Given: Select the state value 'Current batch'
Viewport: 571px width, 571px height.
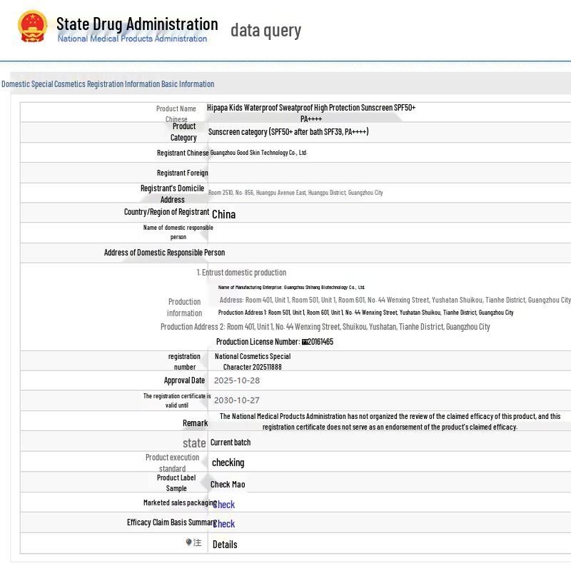Looking at the screenshot, I should tap(231, 443).
